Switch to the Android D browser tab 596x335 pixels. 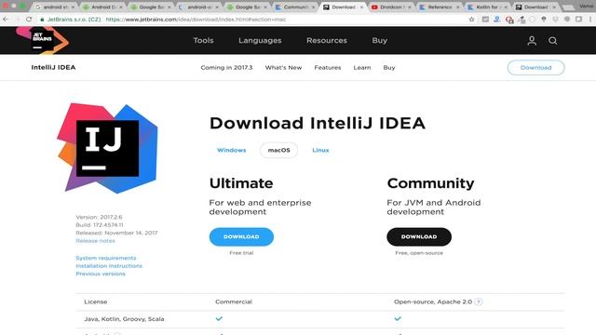(x=102, y=7)
